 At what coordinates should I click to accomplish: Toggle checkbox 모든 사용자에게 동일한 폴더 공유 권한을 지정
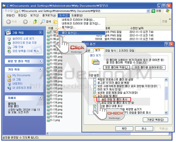[x=95, y=86]
